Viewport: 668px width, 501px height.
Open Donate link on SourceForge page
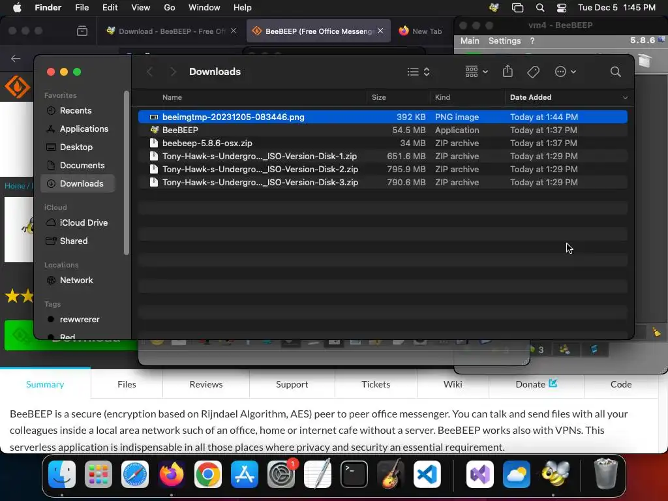click(x=536, y=384)
